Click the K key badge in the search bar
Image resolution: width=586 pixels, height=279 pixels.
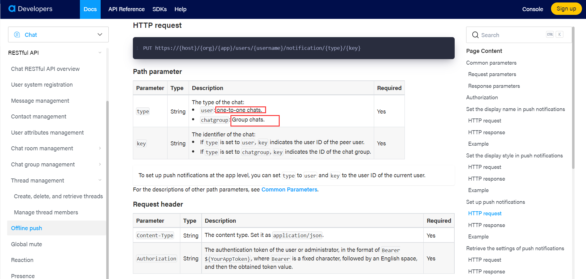[x=560, y=34]
